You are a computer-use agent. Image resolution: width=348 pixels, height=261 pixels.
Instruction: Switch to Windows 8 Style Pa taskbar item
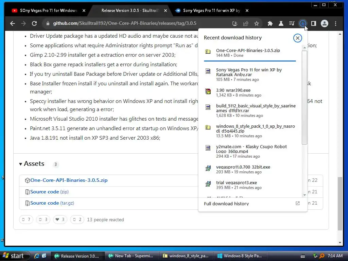pos(240,256)
